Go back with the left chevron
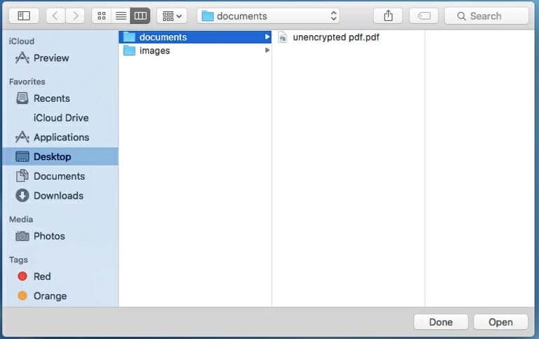539x339 pixels. [55, 16]
